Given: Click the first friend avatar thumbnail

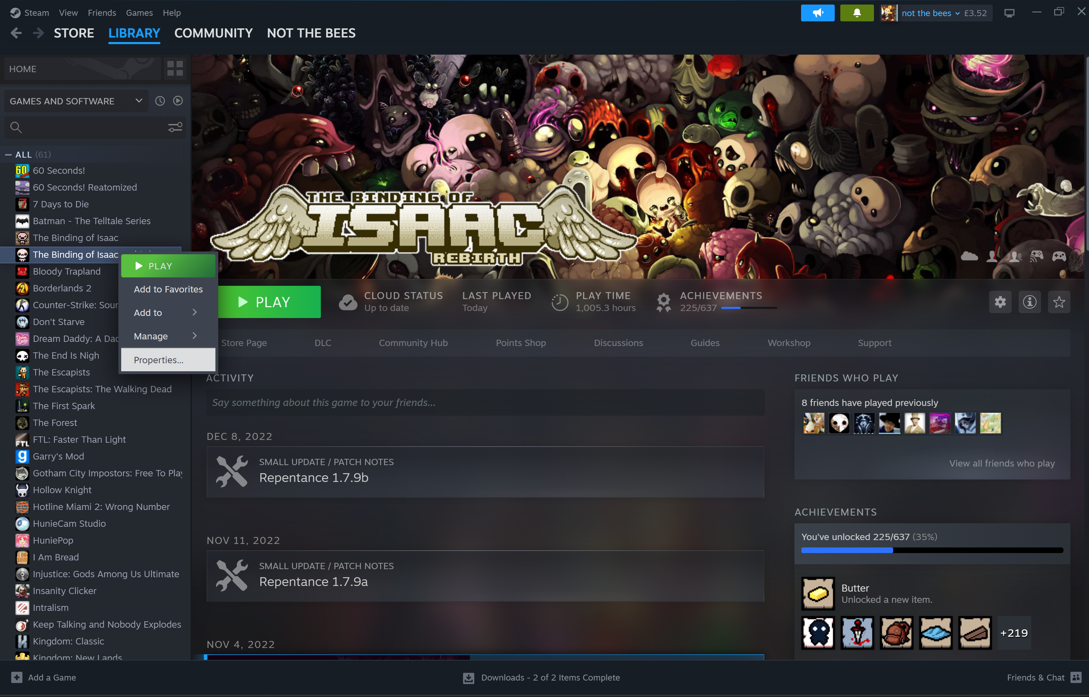Looking at the screenshot, I should pos(813,423).
